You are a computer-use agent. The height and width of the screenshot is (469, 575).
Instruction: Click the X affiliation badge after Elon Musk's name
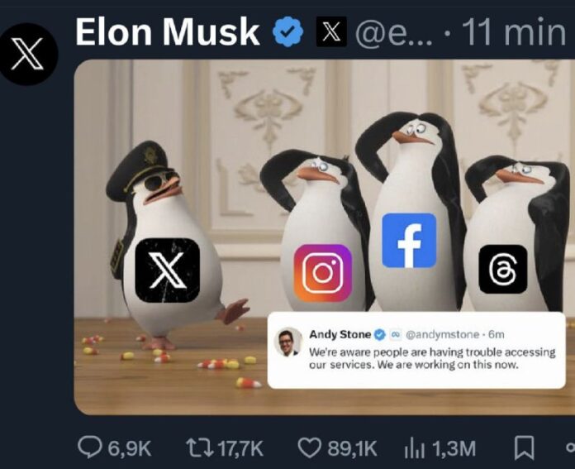(331, 33)
